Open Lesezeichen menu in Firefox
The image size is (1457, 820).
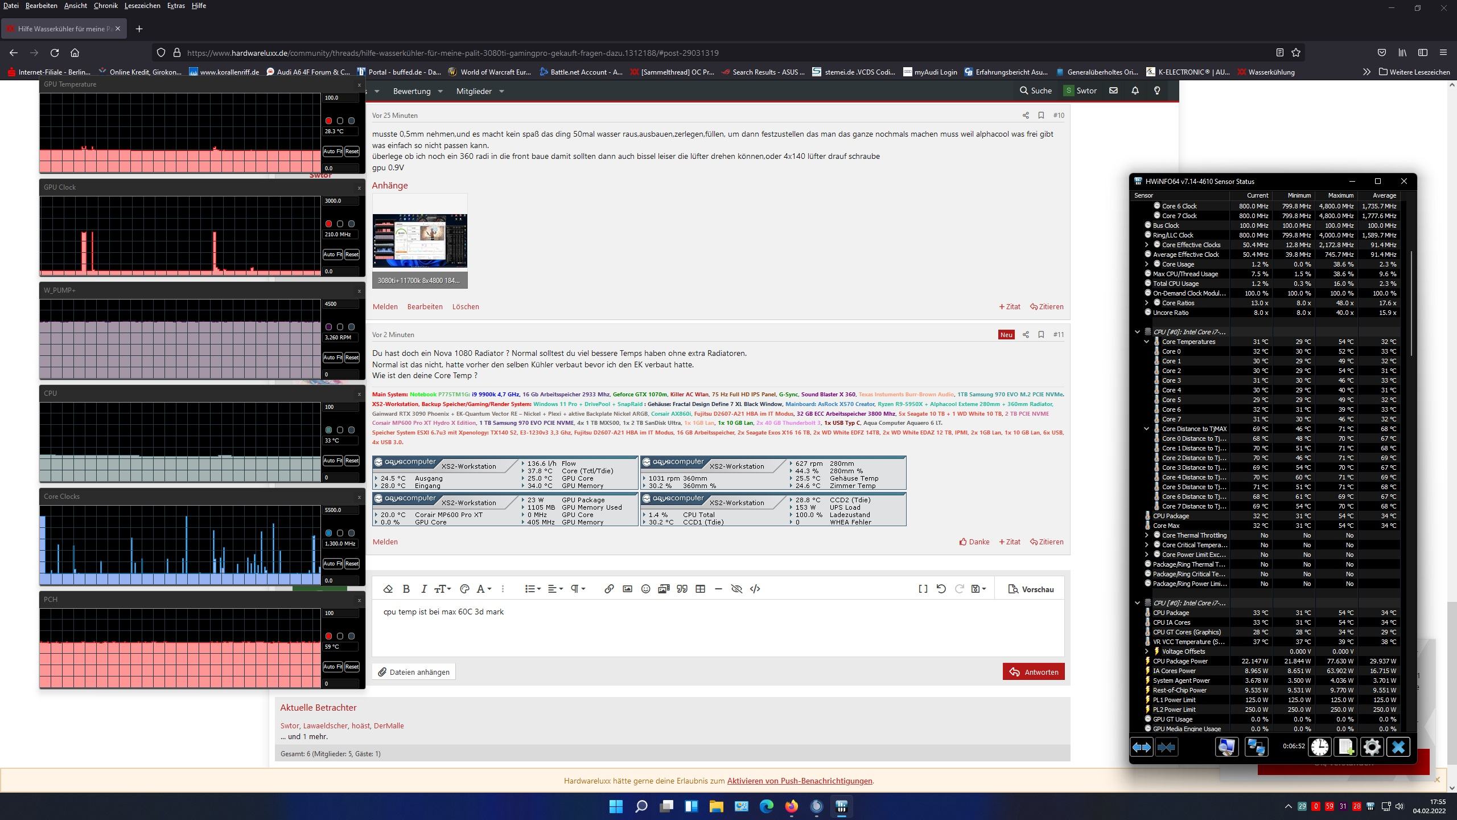coord(142,6)
